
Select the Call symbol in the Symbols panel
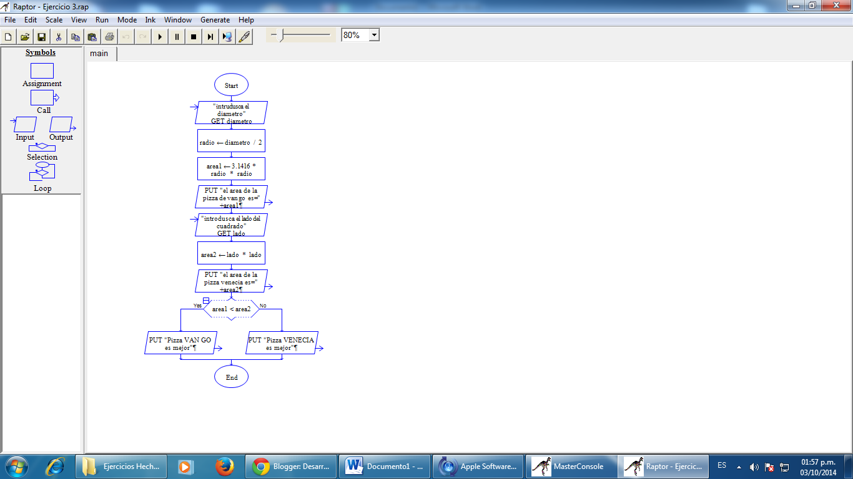[x=41, y=97]
